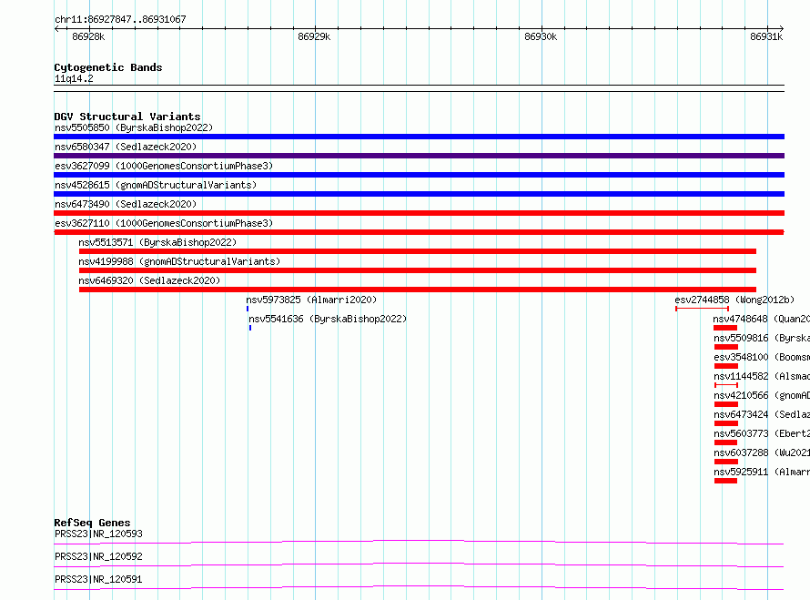Click the red bar under nsv5925911
Image resolution: width=810 pixels, height=600 pixels.
tap(725, 481)
